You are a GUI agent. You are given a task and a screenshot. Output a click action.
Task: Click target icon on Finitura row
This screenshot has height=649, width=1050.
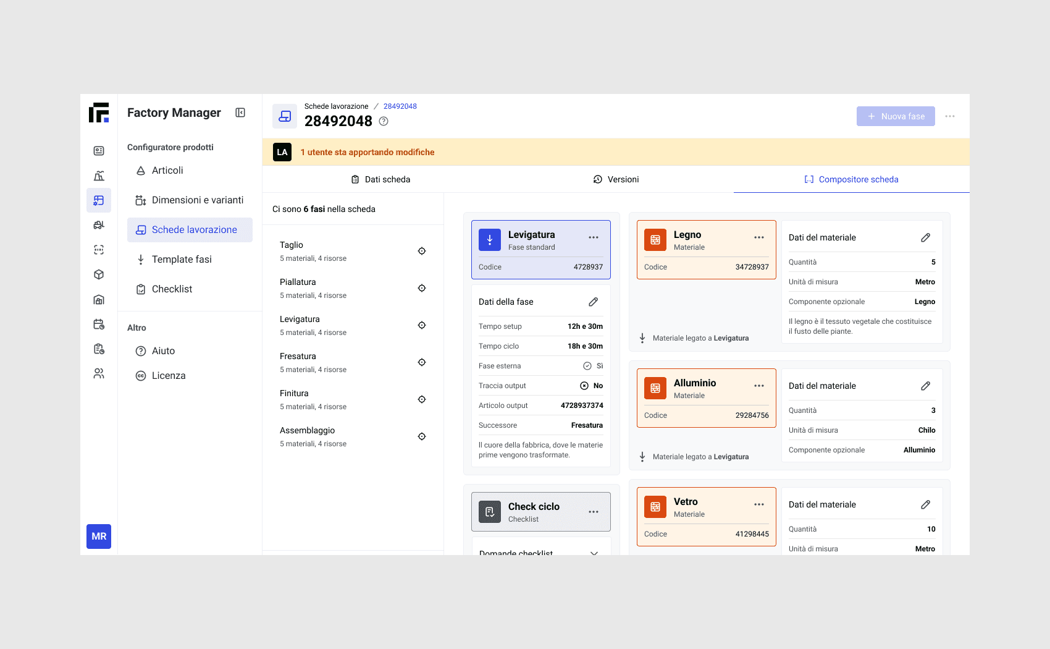(x=422, y=399)
